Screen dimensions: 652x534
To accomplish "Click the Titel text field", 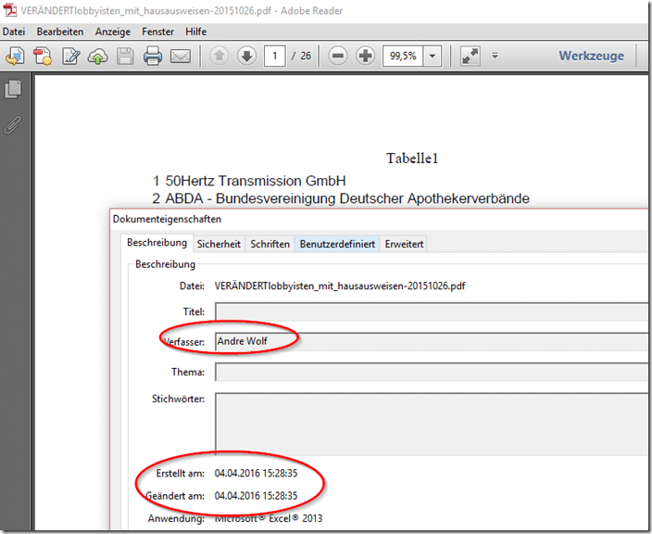I will click(432, 311).
